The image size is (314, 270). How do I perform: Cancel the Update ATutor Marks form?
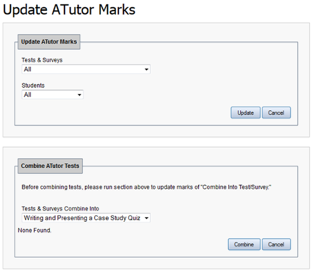276,112
